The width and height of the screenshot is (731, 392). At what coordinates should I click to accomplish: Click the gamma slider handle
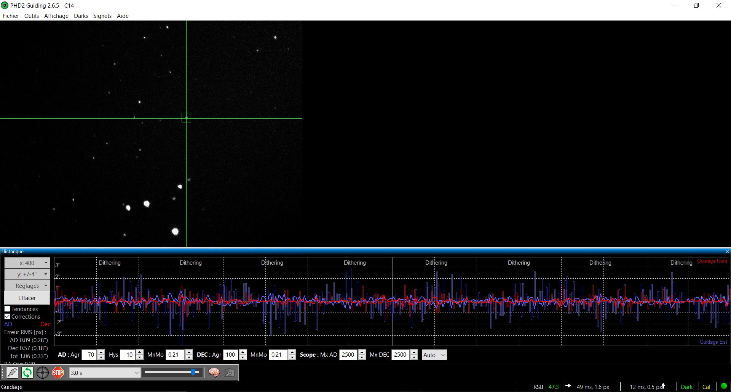click(x=193, y=372)
